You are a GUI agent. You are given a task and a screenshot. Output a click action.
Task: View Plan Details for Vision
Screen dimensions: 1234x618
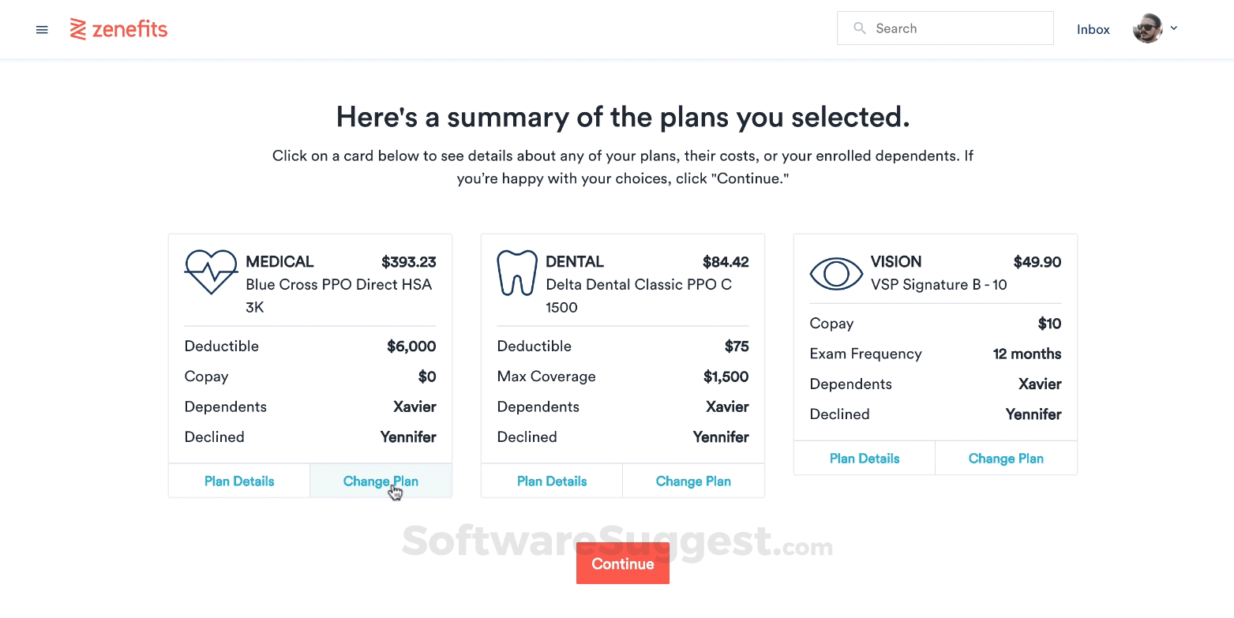(x=865, y=459)
